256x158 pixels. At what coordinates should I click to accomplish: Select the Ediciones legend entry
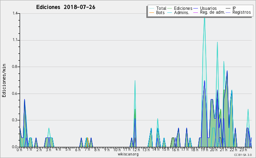(183, 8)
